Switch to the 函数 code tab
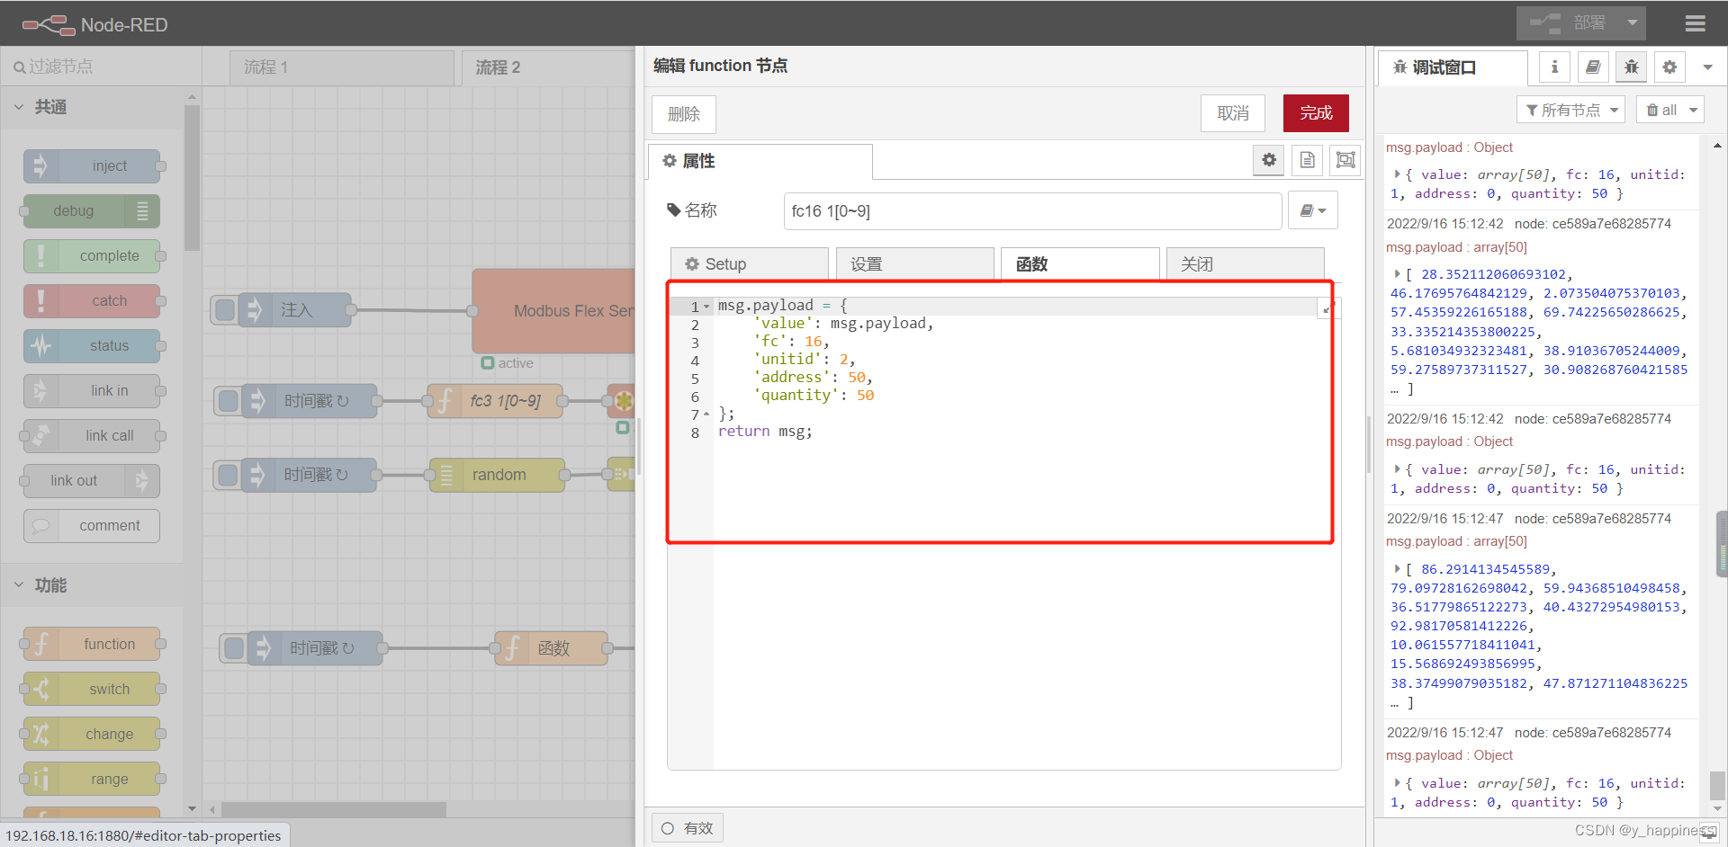 [1080, 264]
